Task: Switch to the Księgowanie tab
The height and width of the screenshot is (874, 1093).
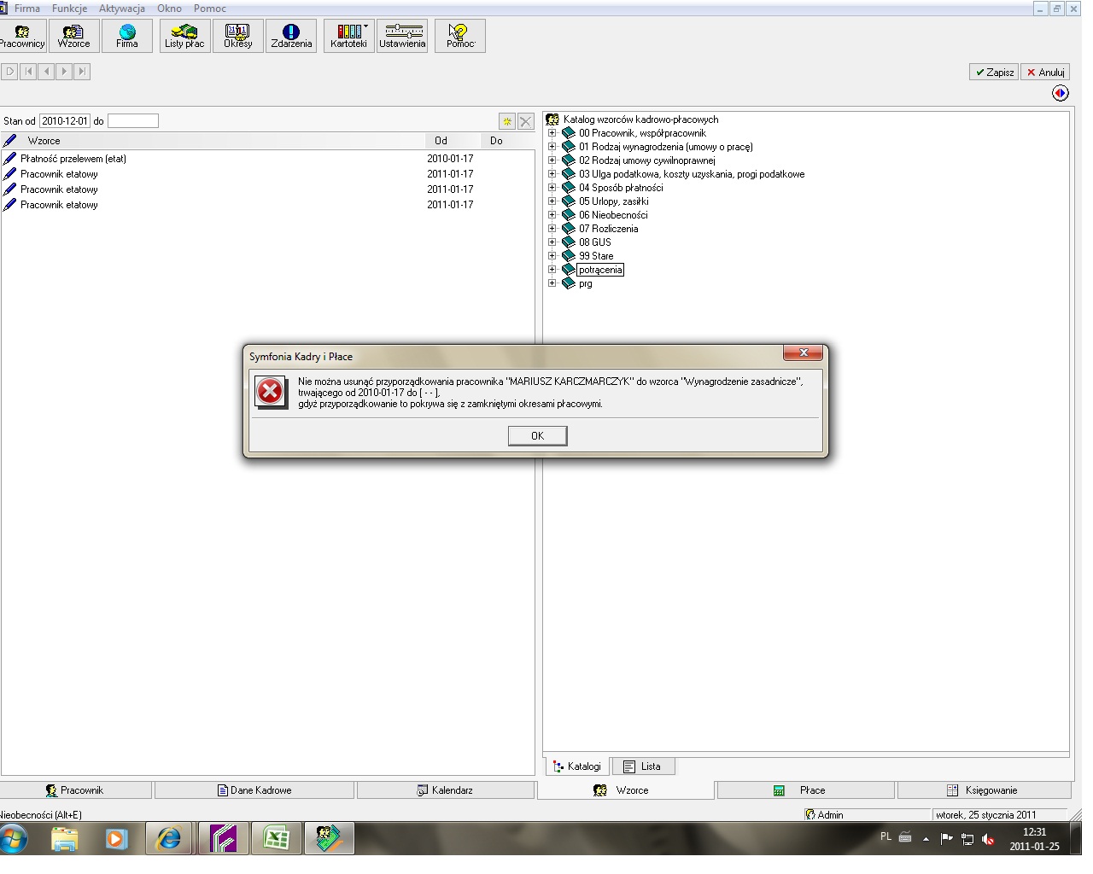Action: pos(984,790)
